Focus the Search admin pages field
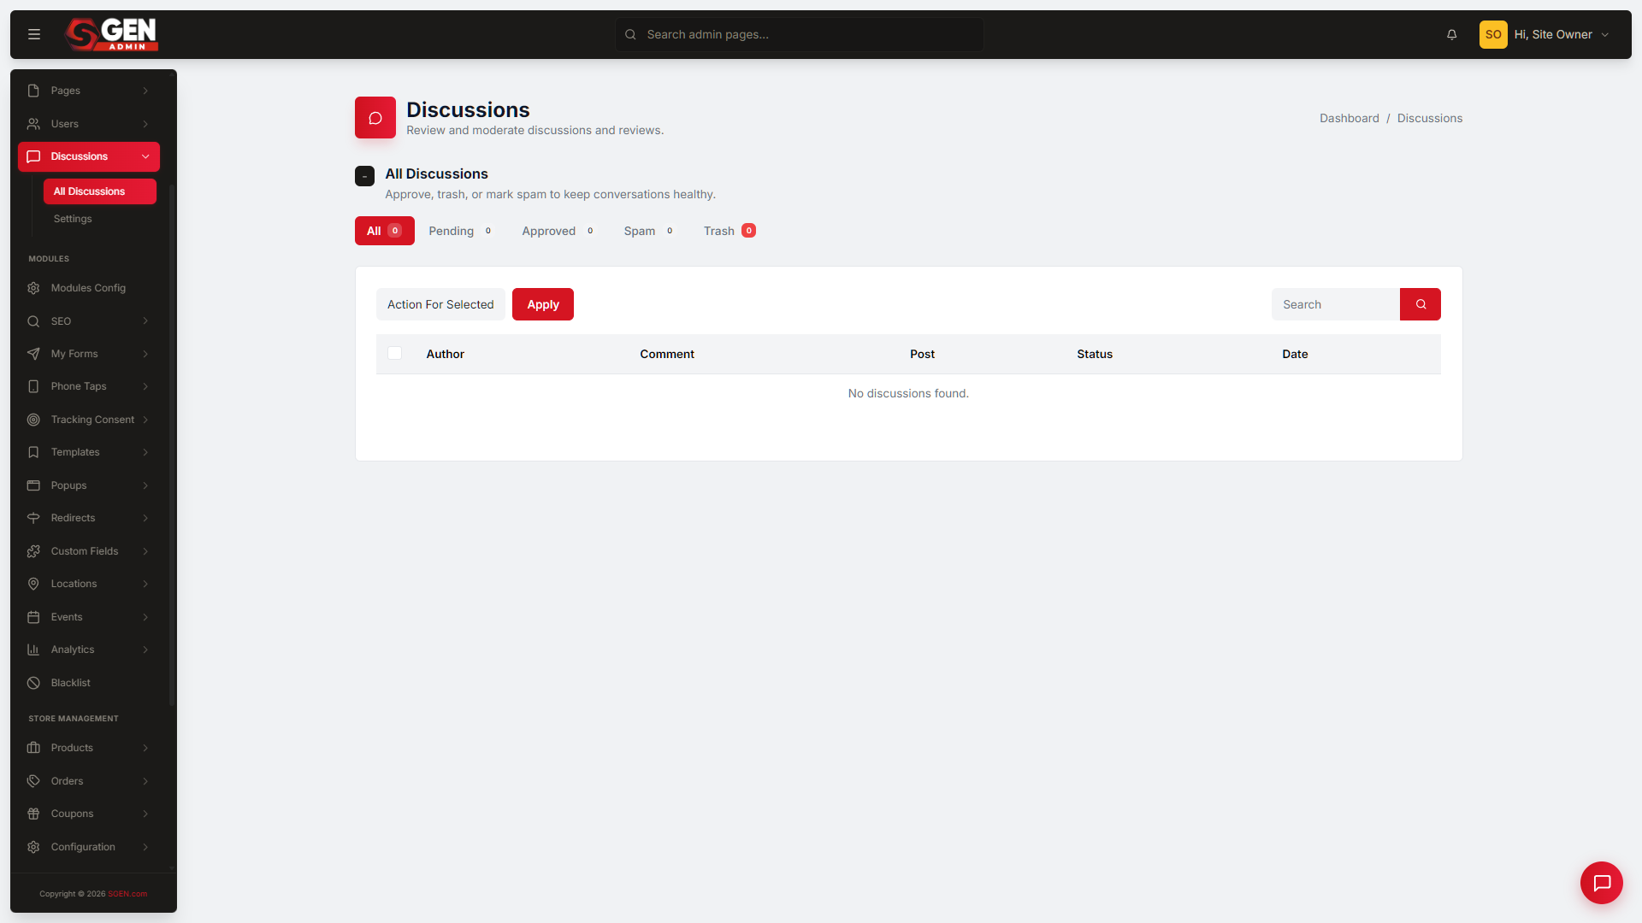 800,34
